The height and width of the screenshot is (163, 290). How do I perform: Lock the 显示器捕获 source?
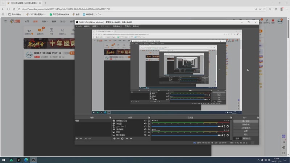pyautogui.click(x=149, y=135)
